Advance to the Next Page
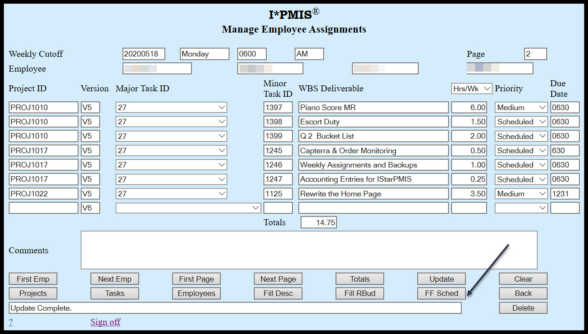 pos(278,278)
